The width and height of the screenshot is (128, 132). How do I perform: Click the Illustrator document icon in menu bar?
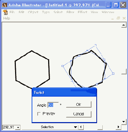point(5,12)
